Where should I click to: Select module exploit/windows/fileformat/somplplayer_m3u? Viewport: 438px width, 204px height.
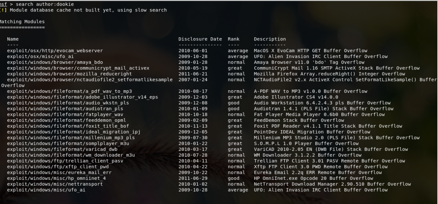(x=68, y=143)
